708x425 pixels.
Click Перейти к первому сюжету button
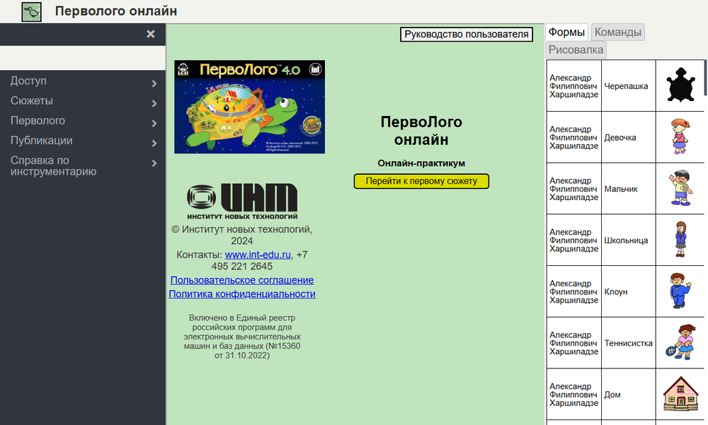pos(421,181)
